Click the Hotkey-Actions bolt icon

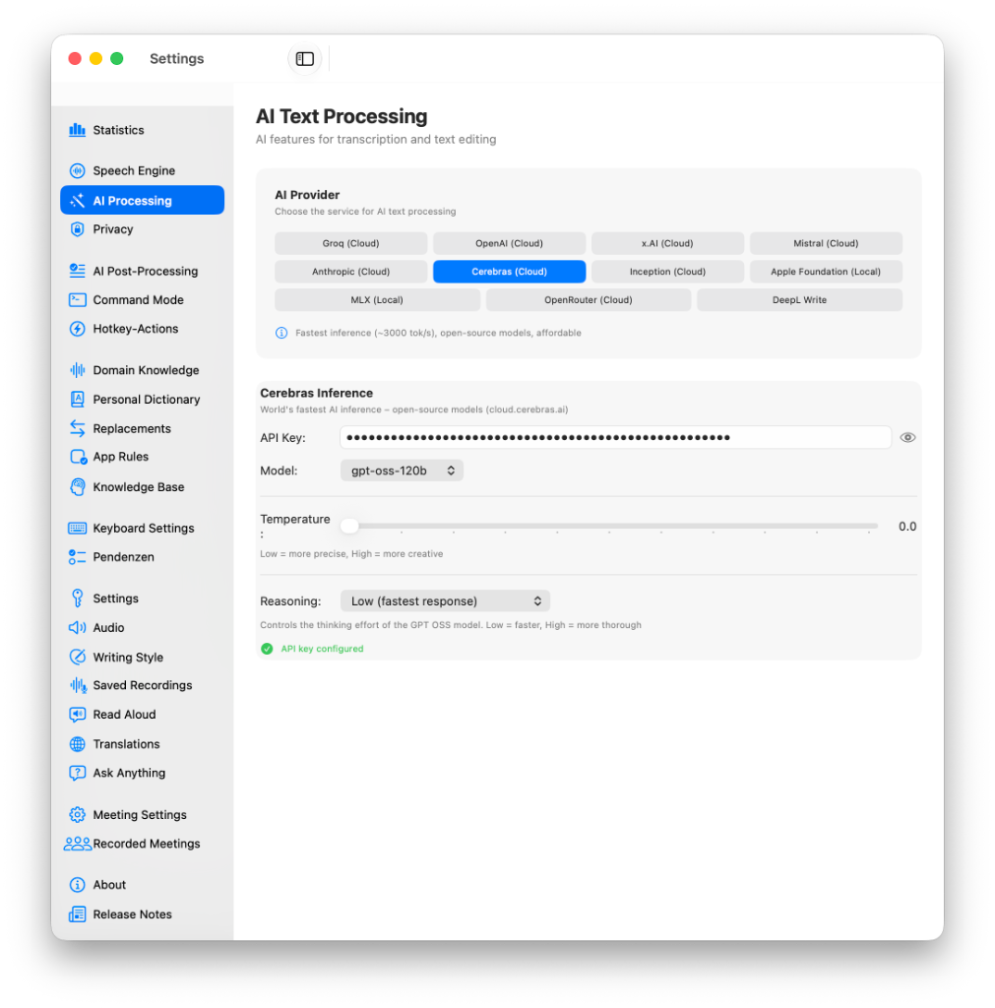[x=77, y=329]
